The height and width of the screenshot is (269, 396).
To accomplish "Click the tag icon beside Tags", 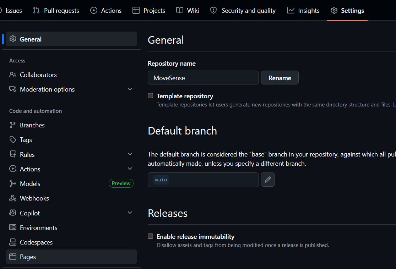I will coord(13,139).
